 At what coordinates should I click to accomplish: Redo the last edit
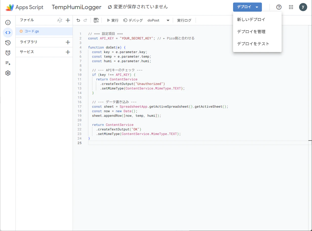coord(85,20)
